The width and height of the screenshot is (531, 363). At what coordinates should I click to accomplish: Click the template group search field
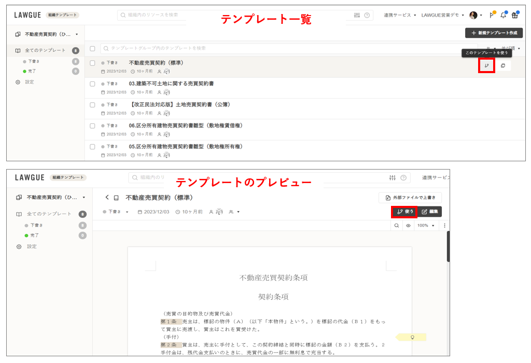click(280, 48)
